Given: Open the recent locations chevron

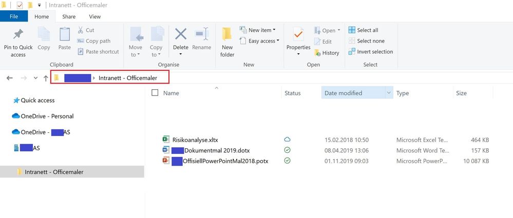Looking at the screenshot, I should [x=35, y=78].
